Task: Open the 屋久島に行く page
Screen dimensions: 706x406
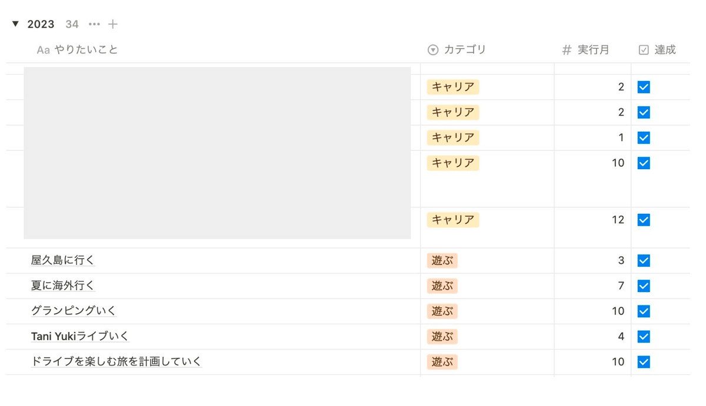Action: pos(63,260)
